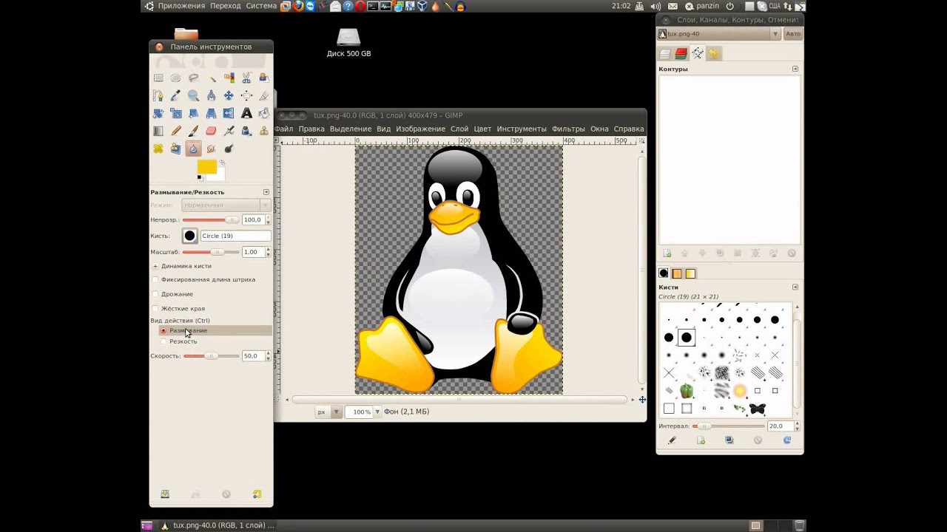
Task: Select the Select by Color tool
Action: point(229,78)
